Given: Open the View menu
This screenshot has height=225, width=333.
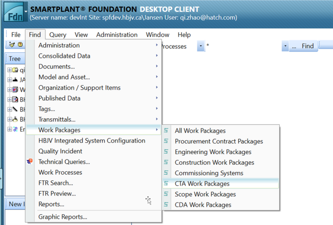Looking at the screenshot, I should [x=81, y=35].
